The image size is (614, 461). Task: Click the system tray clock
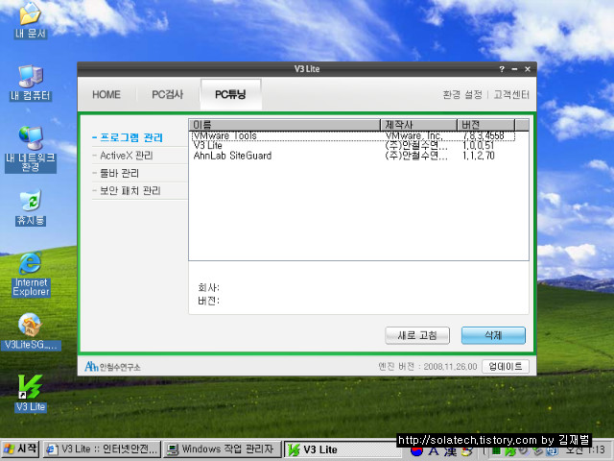pyautogui.click(x=585, y=450)
